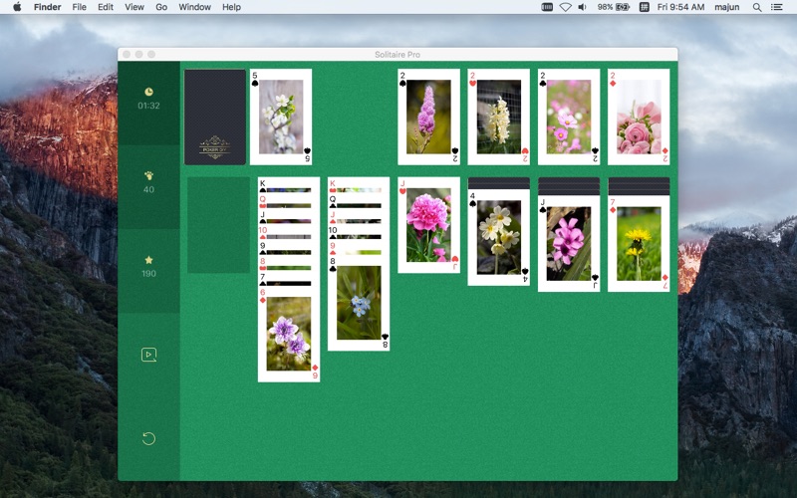Click the Fri 9:54 AM clock

coord(680,7)
